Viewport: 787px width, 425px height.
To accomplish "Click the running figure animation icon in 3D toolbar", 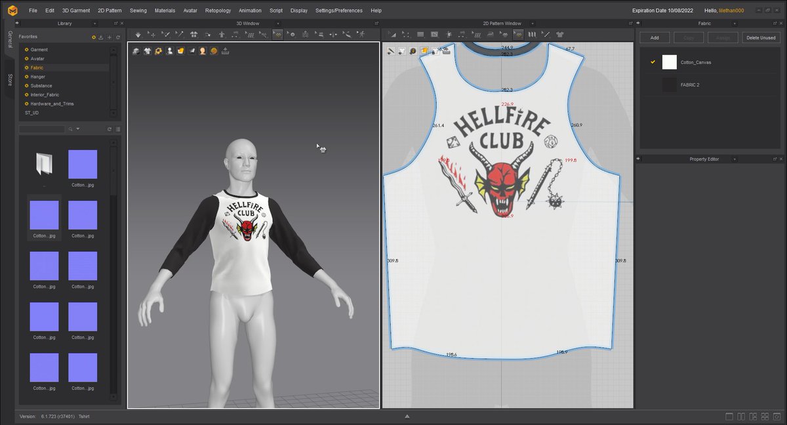I will tap(361, 34).
